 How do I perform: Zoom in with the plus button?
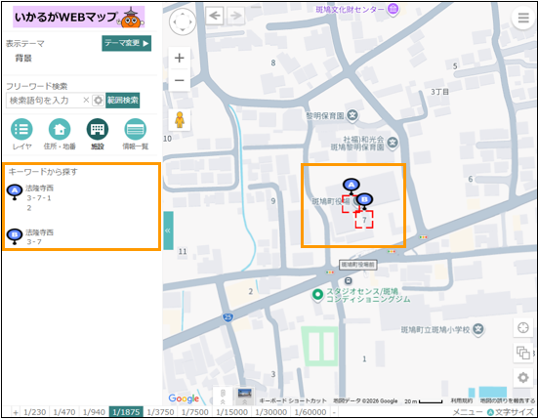click(x=179, y=58)
